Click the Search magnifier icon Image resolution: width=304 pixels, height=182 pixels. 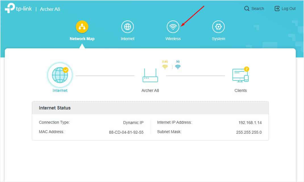(247, 9)
